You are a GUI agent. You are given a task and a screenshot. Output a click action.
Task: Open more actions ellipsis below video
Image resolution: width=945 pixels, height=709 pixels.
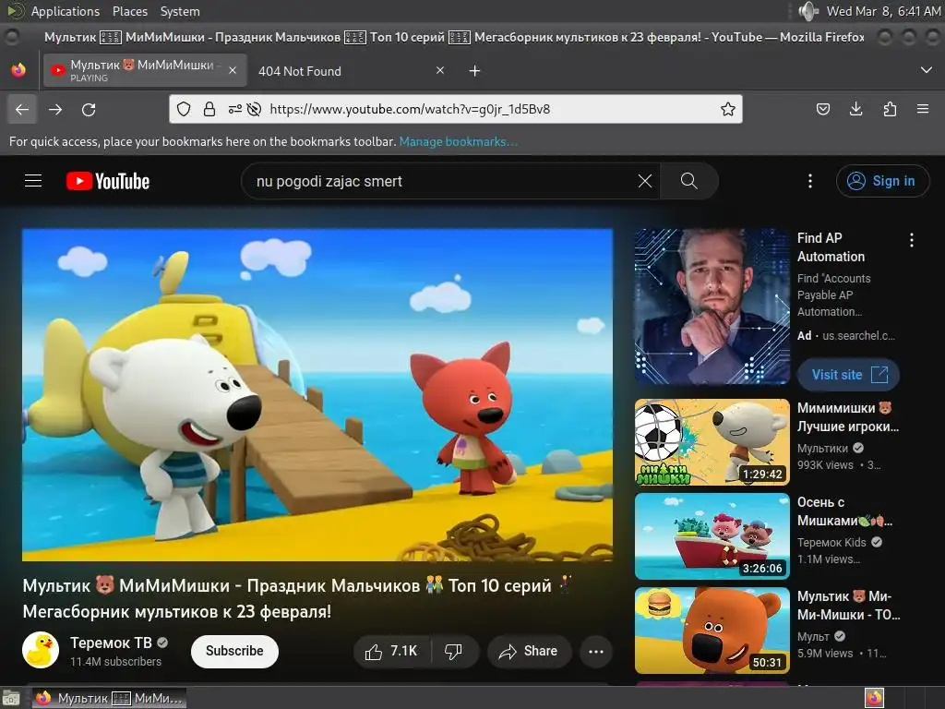pos(596,651)
